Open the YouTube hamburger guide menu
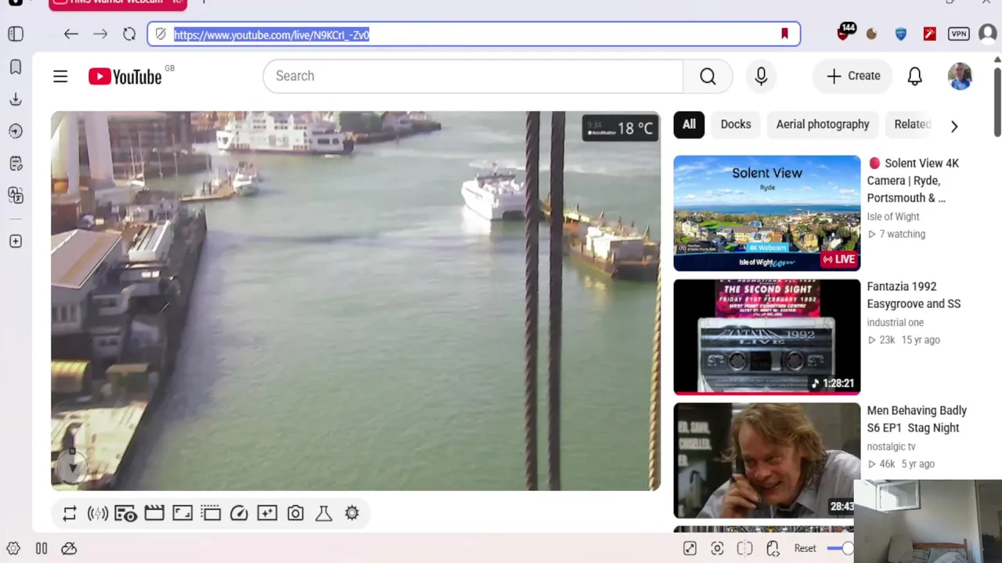The height and width of the screenshot is (563, 1002). tap(60, 76)
